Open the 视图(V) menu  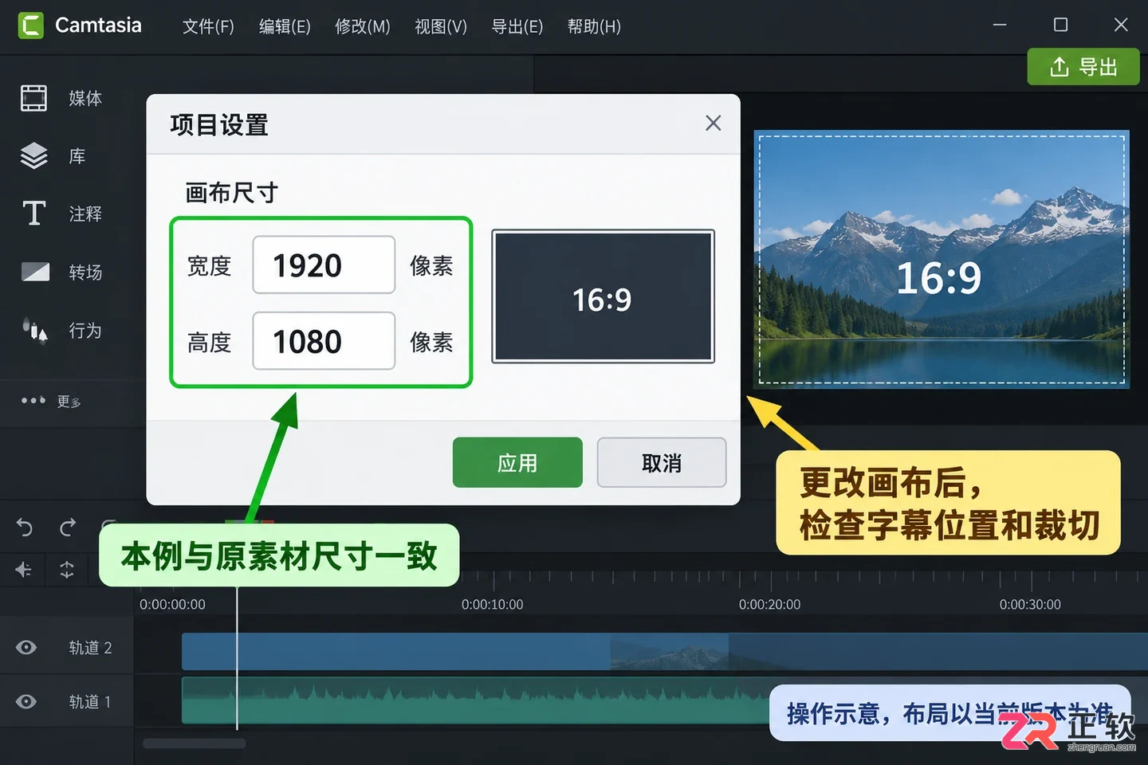(441, 26)
